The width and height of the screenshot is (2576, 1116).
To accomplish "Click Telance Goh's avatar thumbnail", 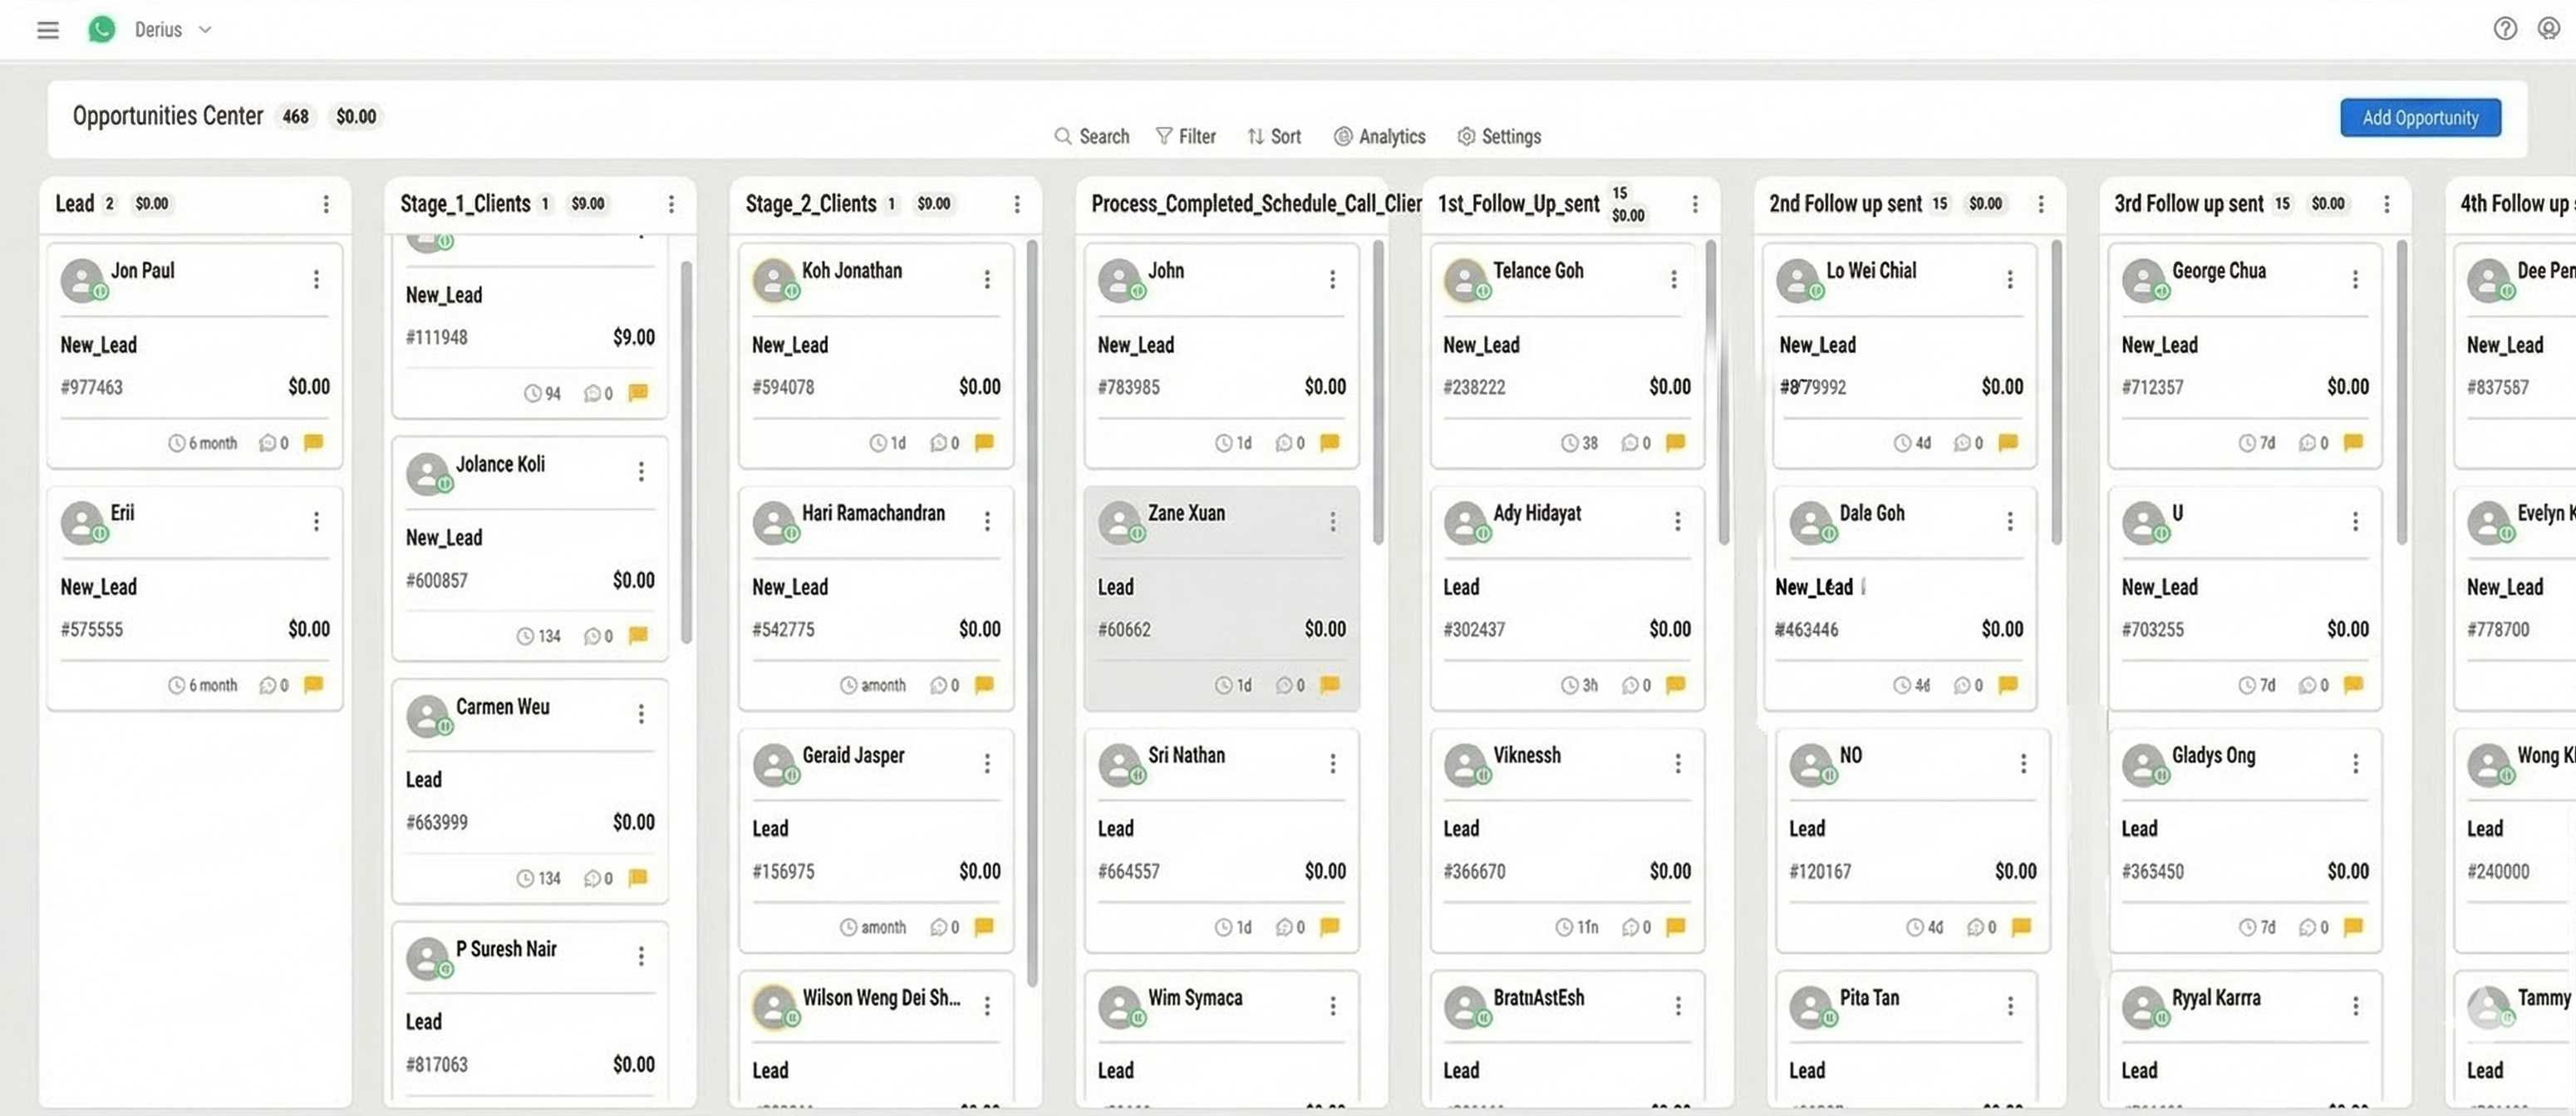I will [x=1466, y=280].
